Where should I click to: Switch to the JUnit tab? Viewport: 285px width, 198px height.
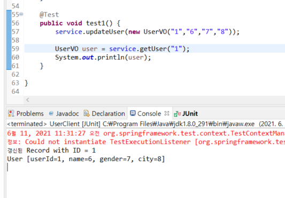pyautogui.click(x=186, y=114)
